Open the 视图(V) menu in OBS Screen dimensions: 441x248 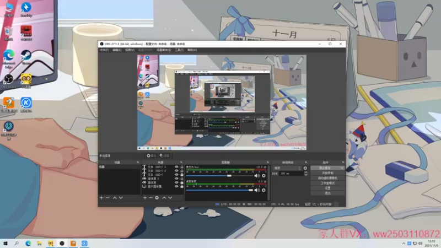130,50
